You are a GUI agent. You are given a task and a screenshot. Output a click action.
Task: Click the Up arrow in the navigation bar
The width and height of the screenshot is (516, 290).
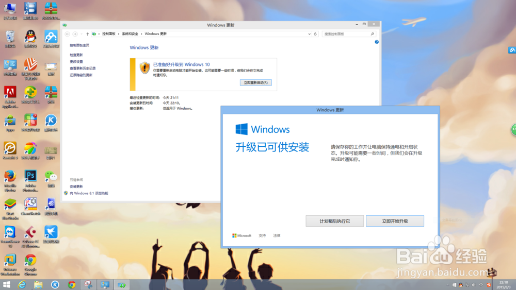coord(87,34)
